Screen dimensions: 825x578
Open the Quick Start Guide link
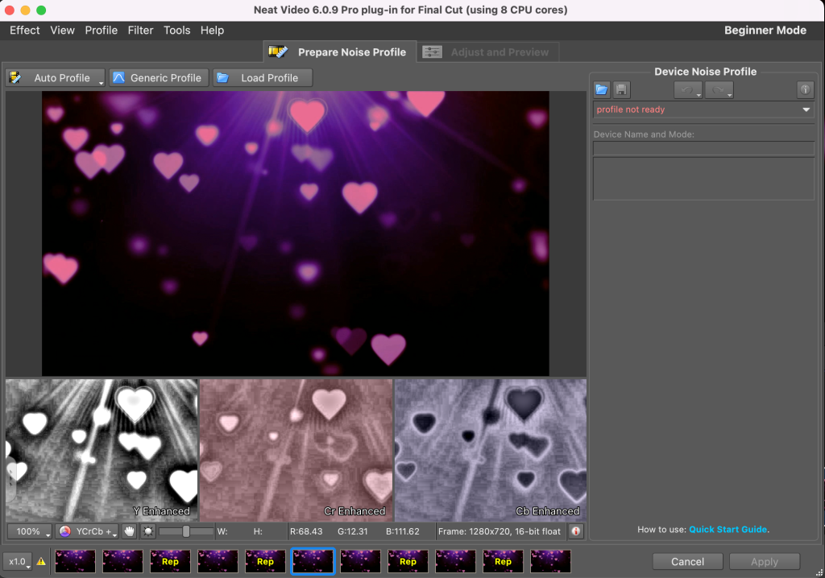pos(728,530)
